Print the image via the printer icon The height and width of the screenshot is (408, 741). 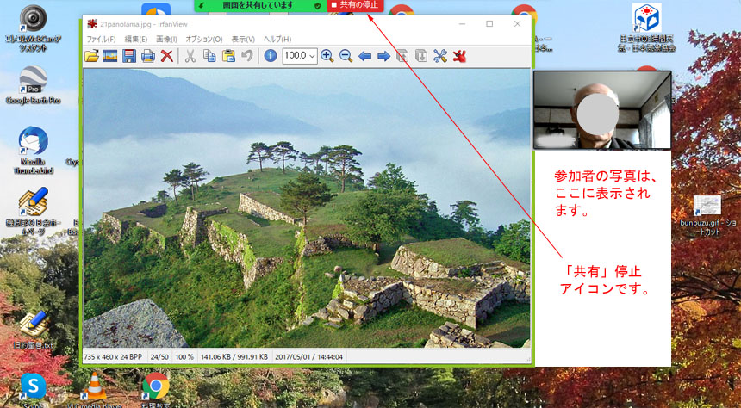pos(148,56)
